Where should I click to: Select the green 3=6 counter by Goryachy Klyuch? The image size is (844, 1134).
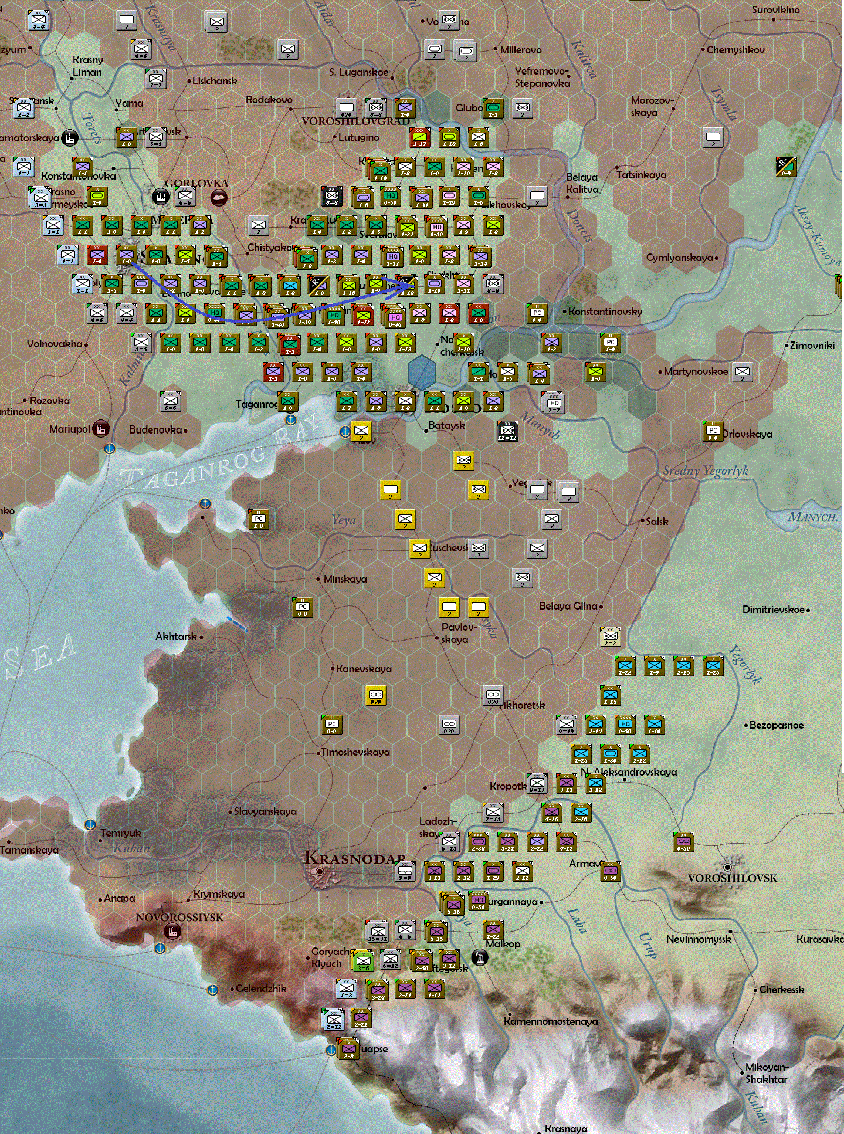[x=362, y=961]
